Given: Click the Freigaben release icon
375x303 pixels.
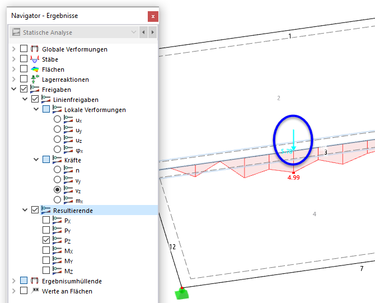Looking at the screenshot, I should [x=35, y=89].
